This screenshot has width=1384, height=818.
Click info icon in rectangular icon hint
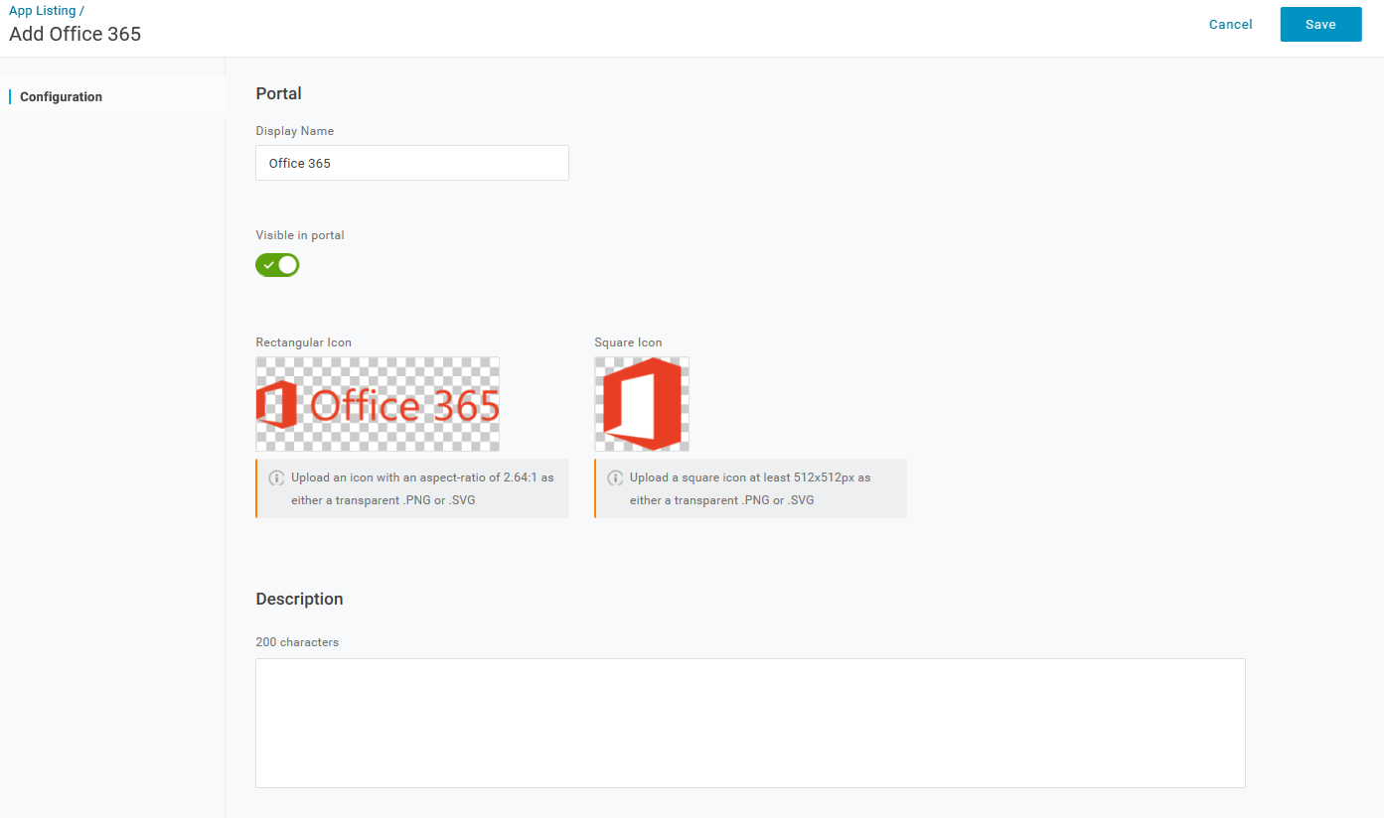tap(276, 477)
